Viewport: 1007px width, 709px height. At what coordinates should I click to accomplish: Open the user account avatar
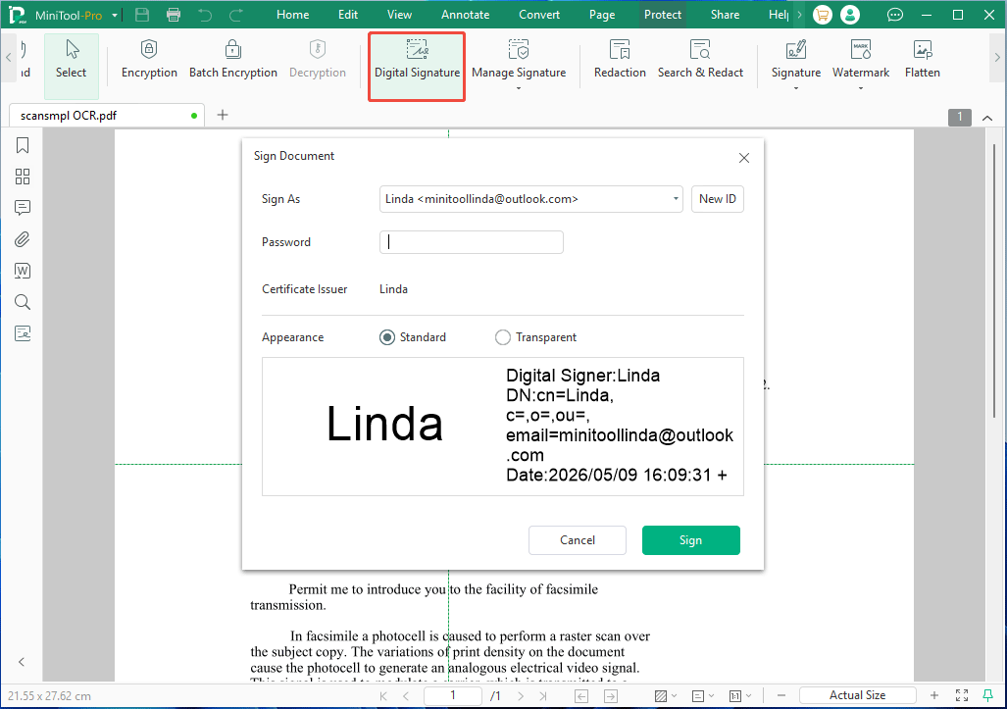(x=850, y=15)
